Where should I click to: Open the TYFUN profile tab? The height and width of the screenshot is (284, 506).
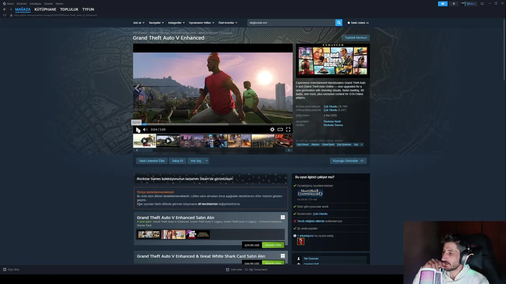click(x=88, y=9)
